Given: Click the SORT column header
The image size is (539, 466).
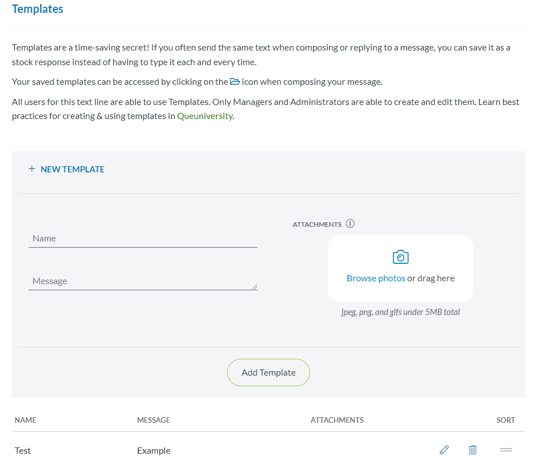Looking at the screenshot, I should (x=505, y=420).
